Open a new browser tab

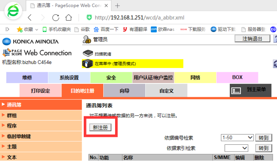pyautogui.click(x=117, y=6)
